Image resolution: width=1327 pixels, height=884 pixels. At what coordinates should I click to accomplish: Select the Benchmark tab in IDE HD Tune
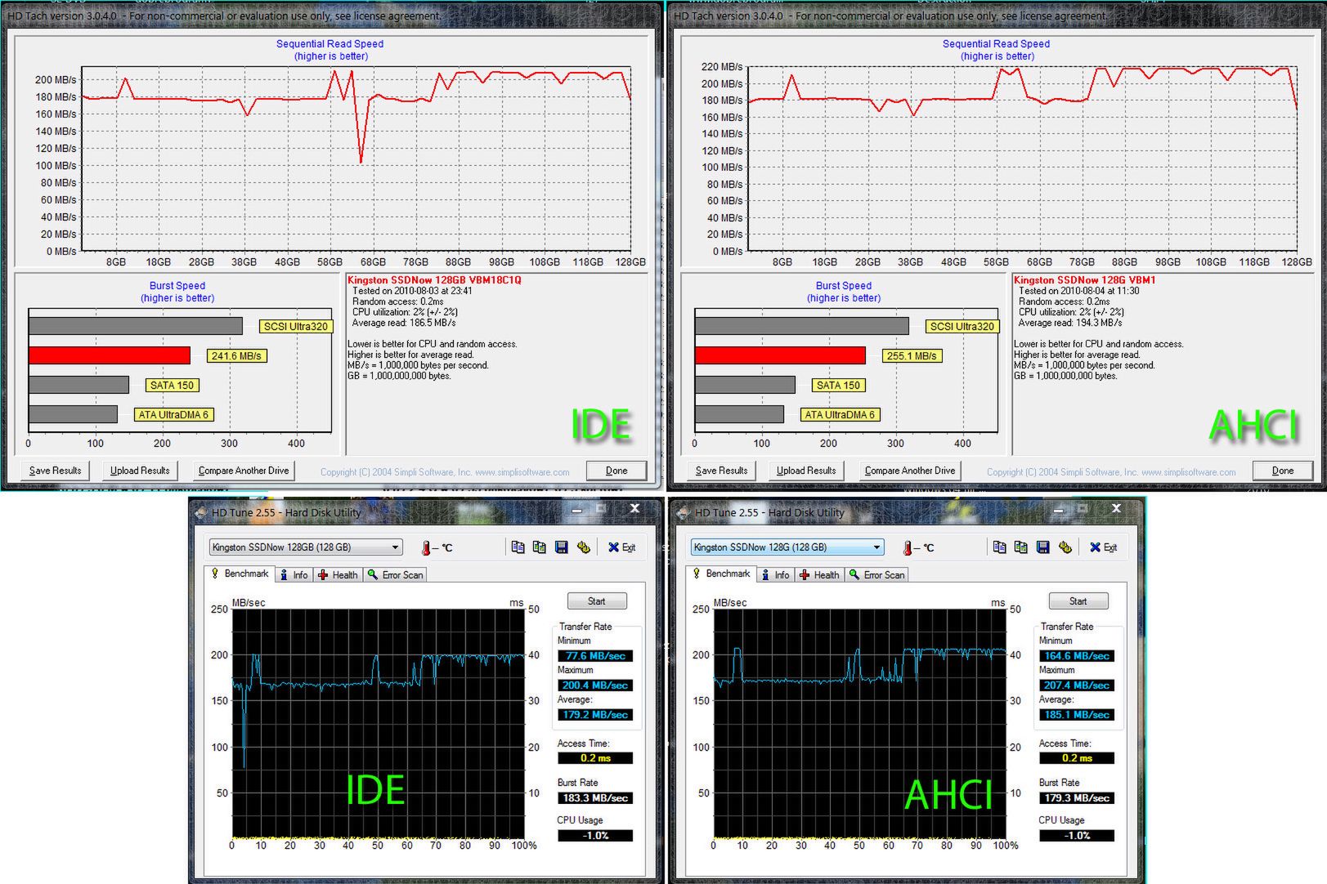[x=240, y=574]
